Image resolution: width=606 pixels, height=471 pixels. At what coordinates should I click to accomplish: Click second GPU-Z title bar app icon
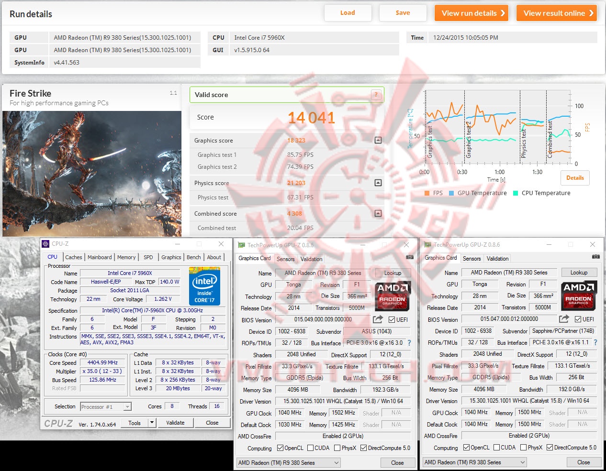click(428, 244)
